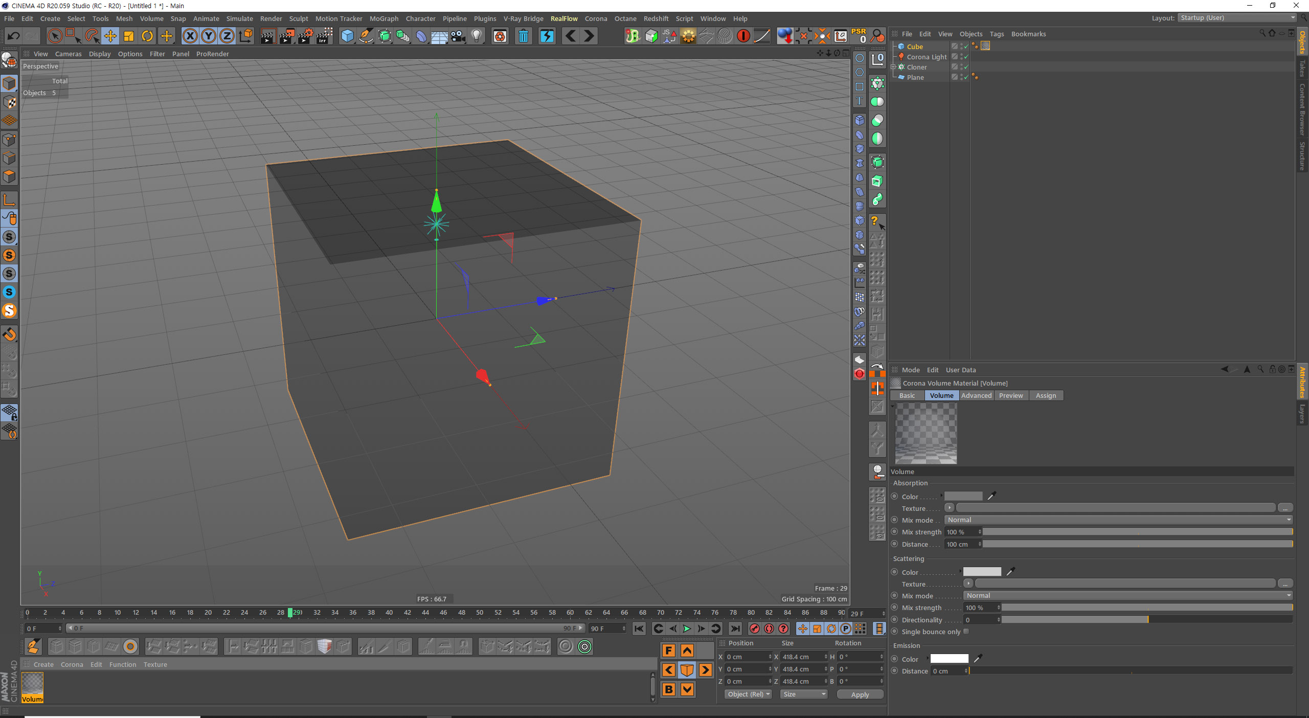Image resolution: width=1309 pixels, height=718 pixels.
Task: Add a Cube primitive object
Action: 347,36
